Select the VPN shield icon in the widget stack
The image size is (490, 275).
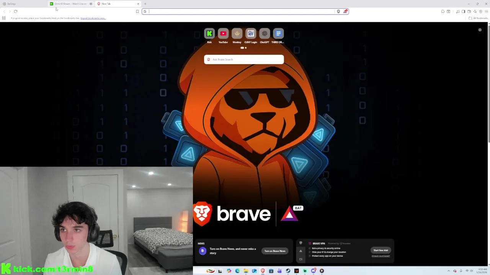click(x=301, y=243)
